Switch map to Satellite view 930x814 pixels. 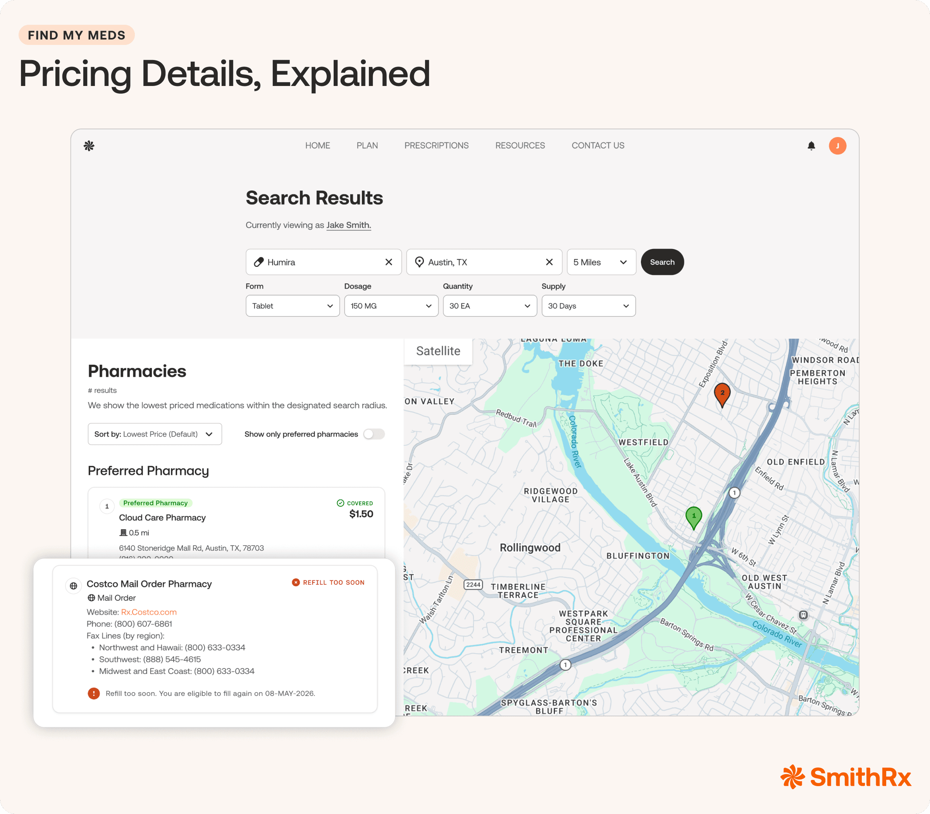[438, 351]
